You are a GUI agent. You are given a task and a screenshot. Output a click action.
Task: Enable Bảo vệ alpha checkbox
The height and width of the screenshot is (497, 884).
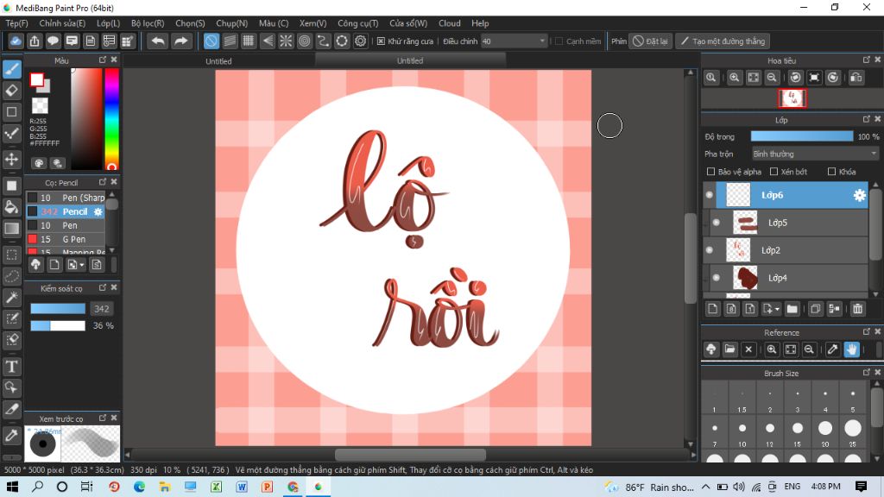coord(710,172)
